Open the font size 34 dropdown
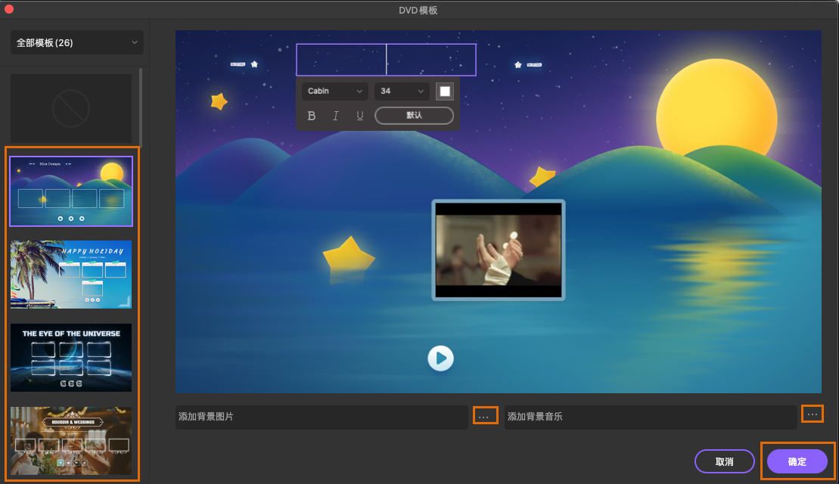 point(402,91)
